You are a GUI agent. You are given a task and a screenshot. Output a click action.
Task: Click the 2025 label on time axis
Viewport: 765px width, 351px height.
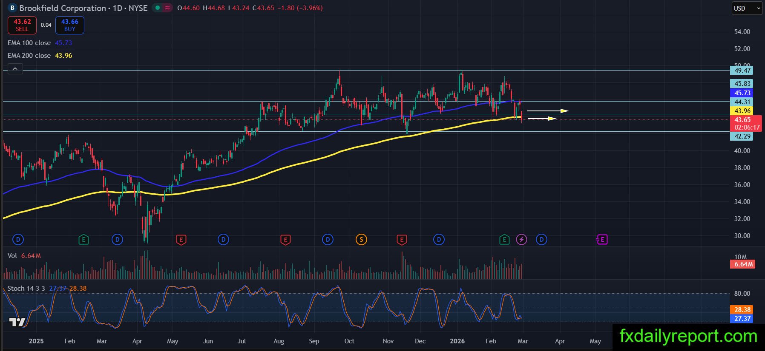pos(36,341)
